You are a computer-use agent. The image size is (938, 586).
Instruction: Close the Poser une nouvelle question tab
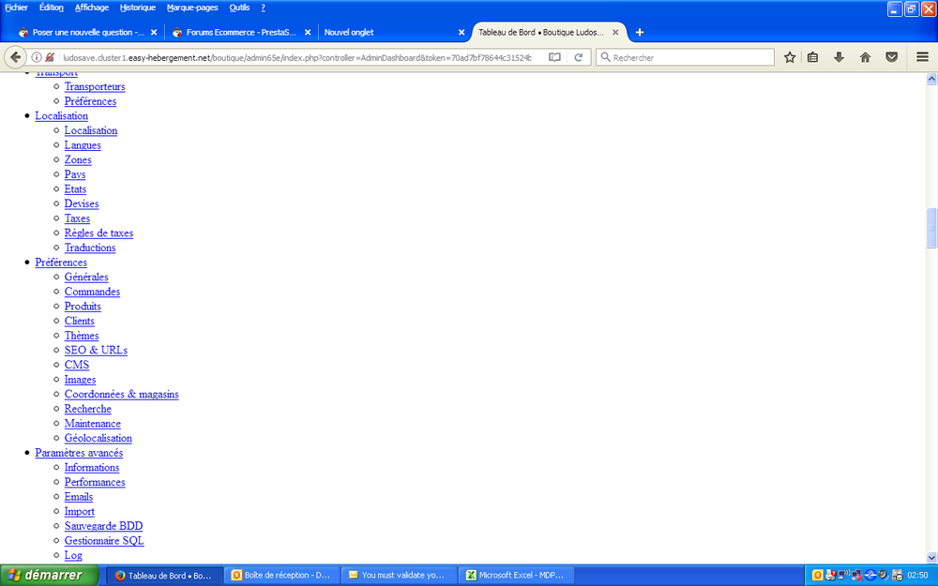pos(154,32)
